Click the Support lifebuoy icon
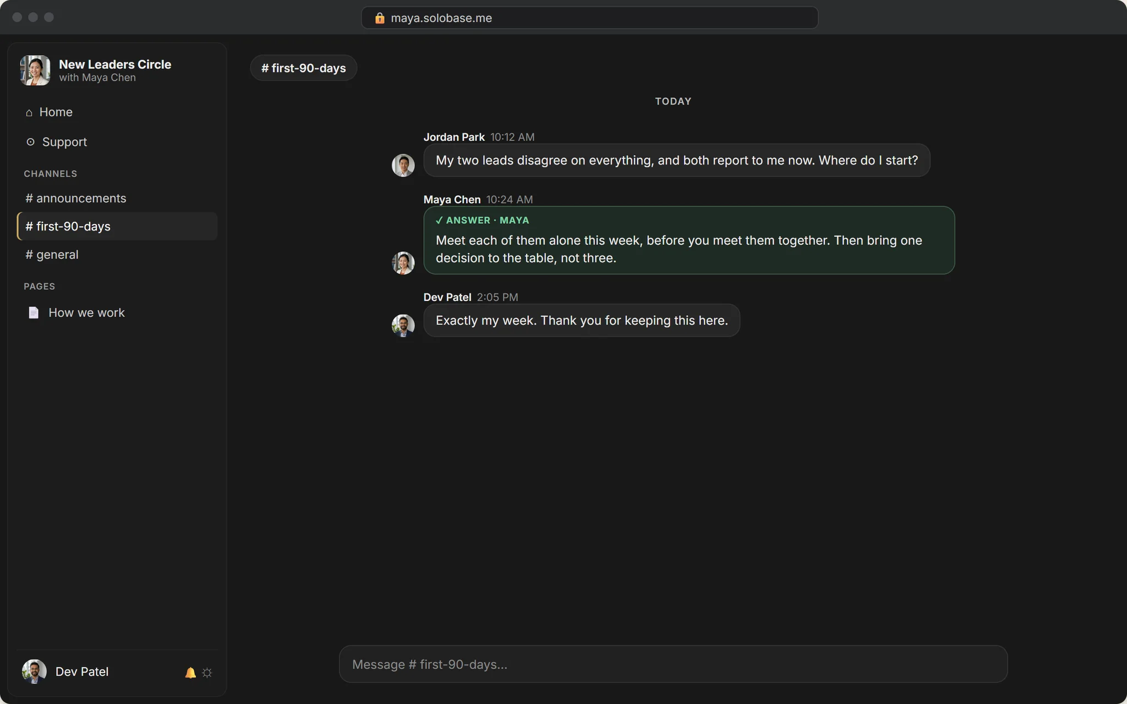The height and width of the screenshot is (704, 1127). (31, 142)
